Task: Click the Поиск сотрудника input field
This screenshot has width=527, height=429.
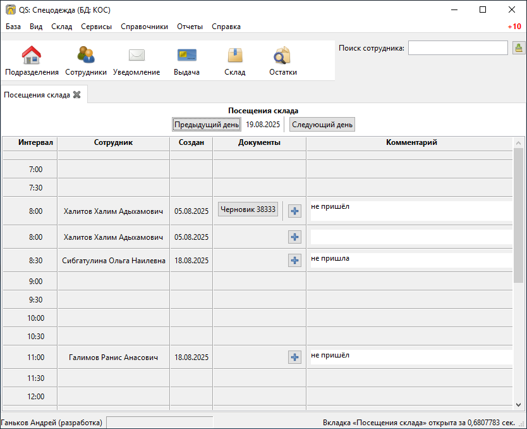Action: coord(457,48)
